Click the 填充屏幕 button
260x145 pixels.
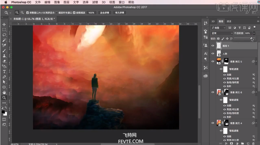[120, 13]
